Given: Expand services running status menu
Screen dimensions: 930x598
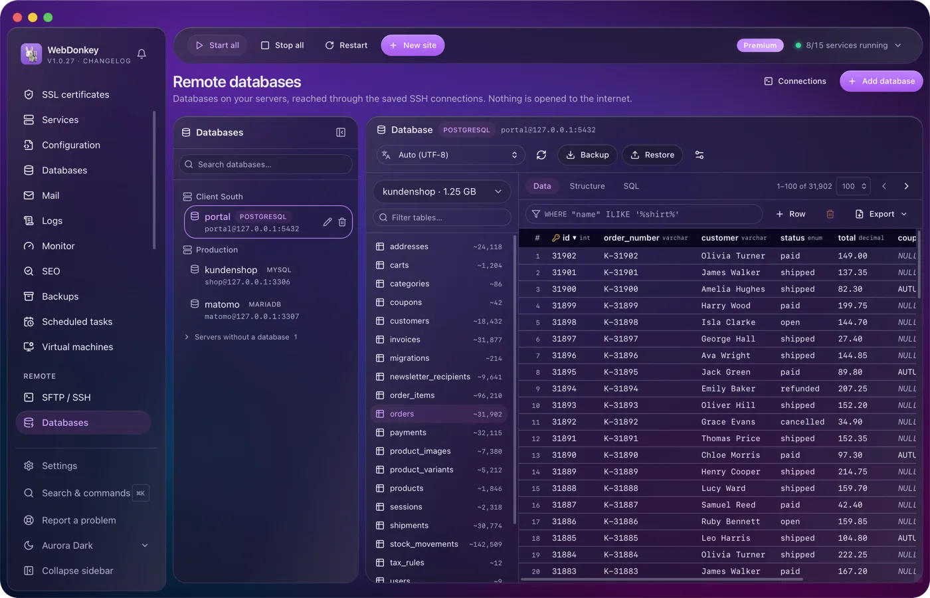Looking at the screenshot, I should click(848, 45).
